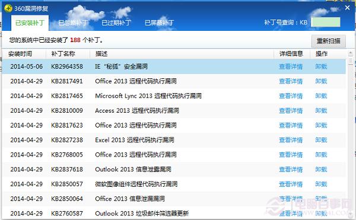Screen dimensions: 356x220
Task: Select the KB2837618 patch name cell
Action: tap(67, 170)
